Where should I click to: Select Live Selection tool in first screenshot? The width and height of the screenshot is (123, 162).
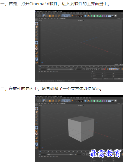(x=44, y=16)
